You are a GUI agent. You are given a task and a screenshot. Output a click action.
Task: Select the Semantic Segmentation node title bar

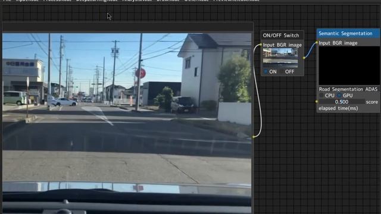click(348, 33)
